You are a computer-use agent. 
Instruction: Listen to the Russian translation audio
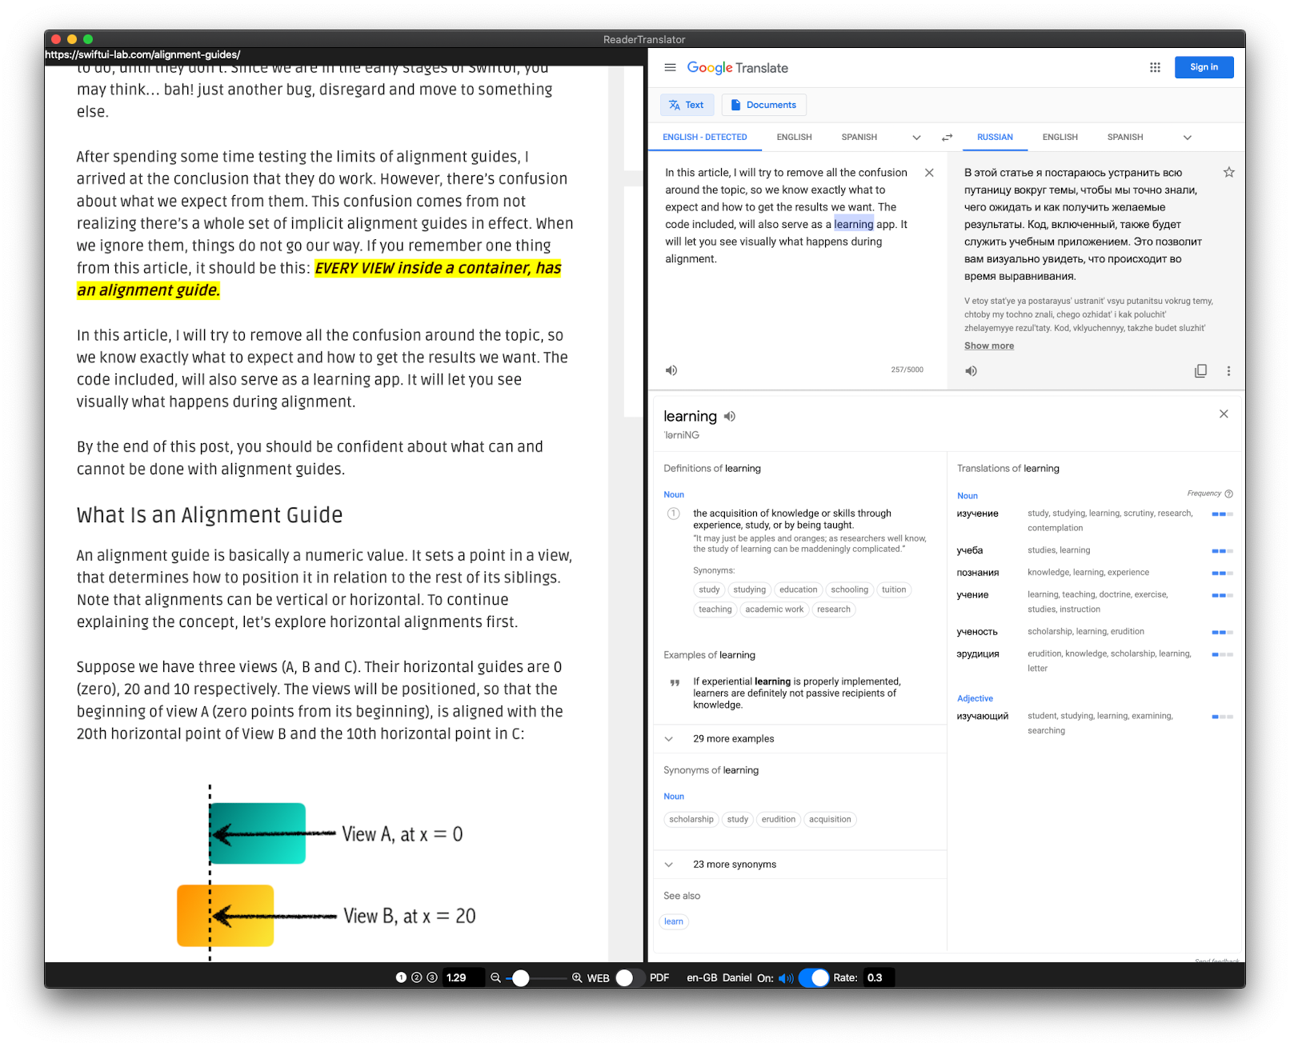(971, 370)
